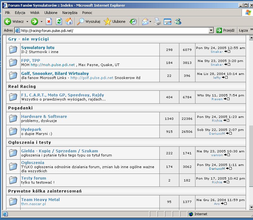
Task: Click the folder icon beside Symulatory lotu
Action: click(13, 50)
